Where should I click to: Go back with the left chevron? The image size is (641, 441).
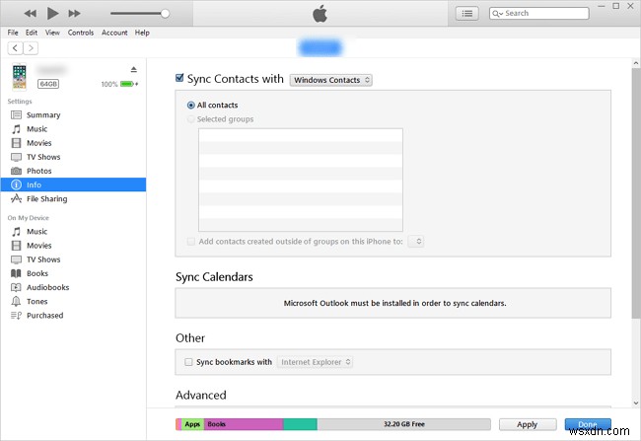[15, 48]
